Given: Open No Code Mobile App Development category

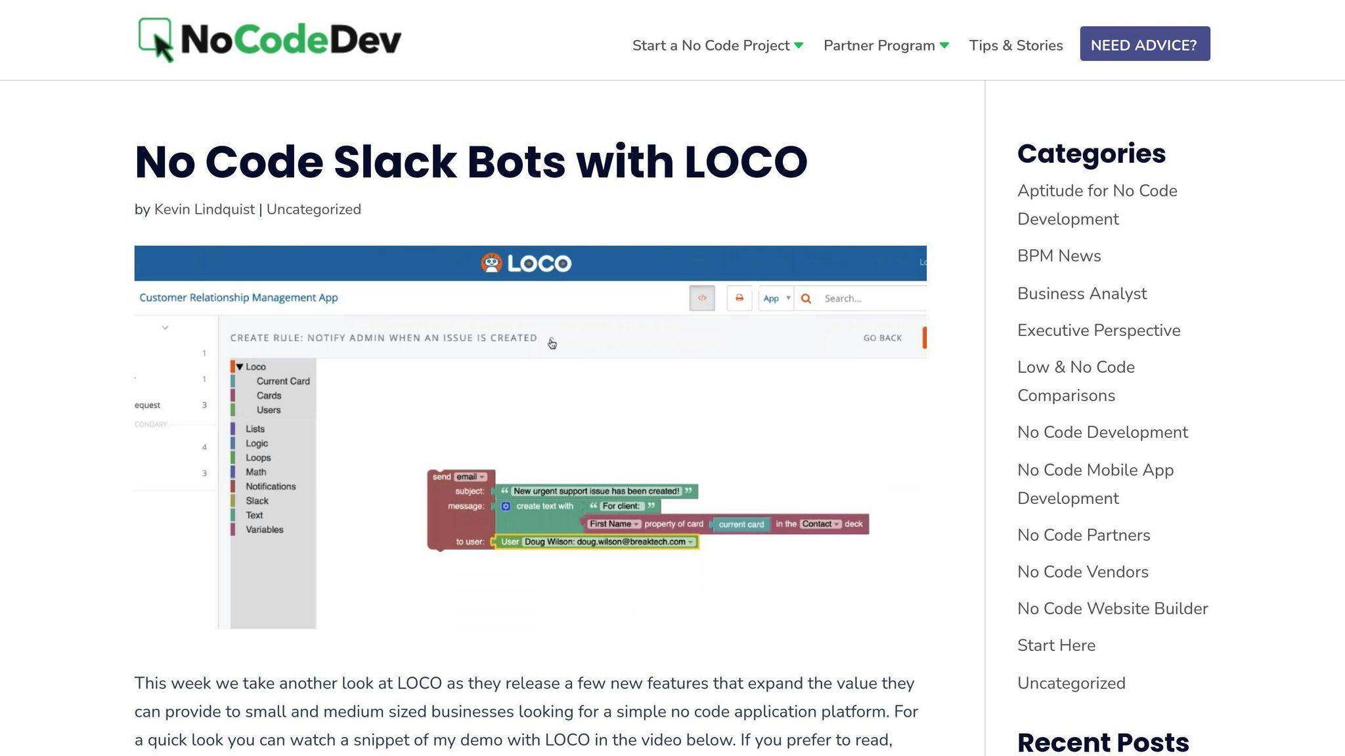Looking at the screenshot, I should coord(1095,484).
